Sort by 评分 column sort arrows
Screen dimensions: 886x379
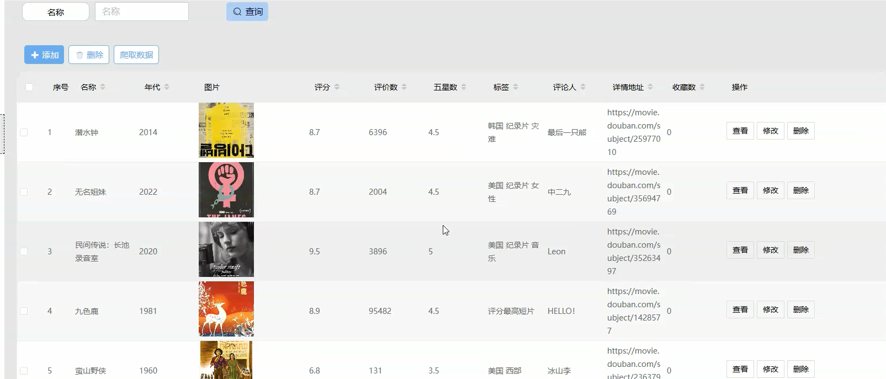(x=337, y=87)
